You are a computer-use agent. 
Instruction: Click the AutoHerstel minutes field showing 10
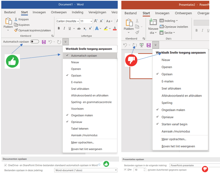tap(139, 170)
